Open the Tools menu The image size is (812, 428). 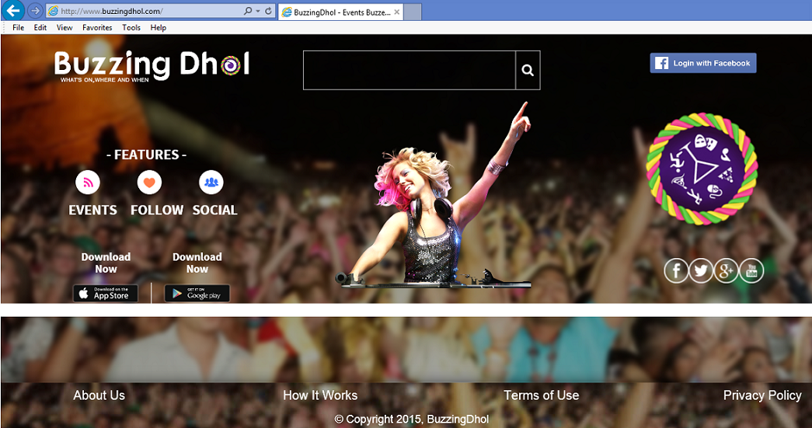pos(131,27)
